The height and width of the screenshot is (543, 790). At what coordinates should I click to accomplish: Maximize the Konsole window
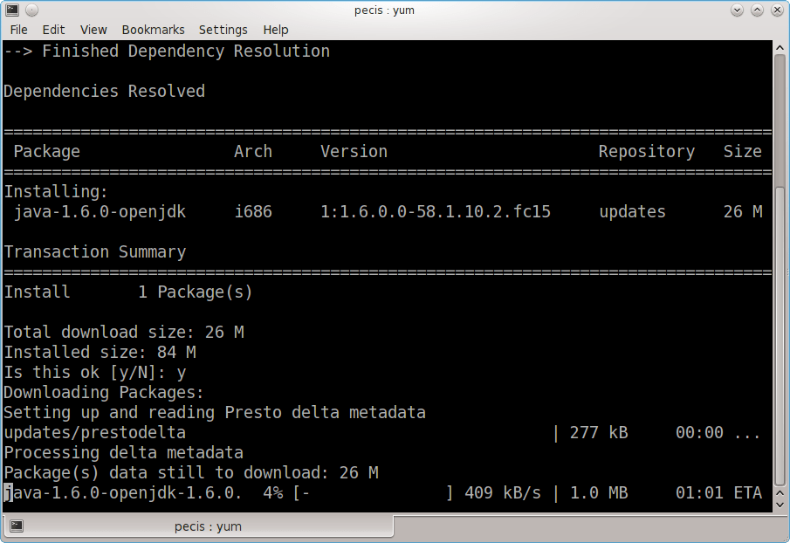757,10
